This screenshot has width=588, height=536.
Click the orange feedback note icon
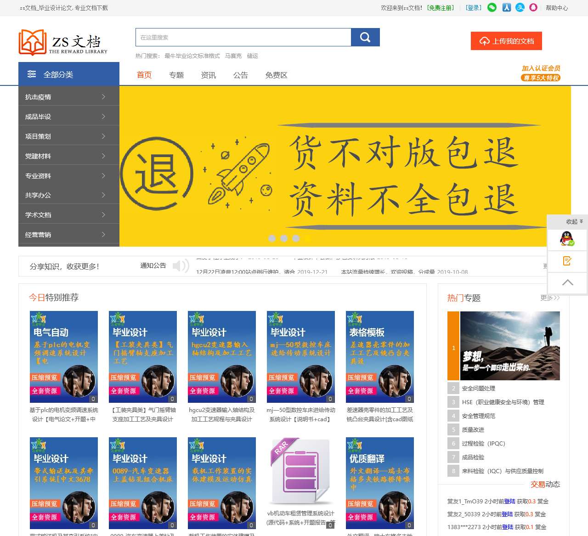click(x=567, y=261)
